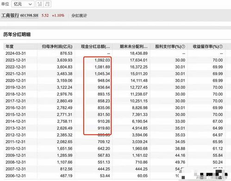Select the 2024-03-31 date cell
The width and height of the screenshot is (231, 181).
(16, 53)
